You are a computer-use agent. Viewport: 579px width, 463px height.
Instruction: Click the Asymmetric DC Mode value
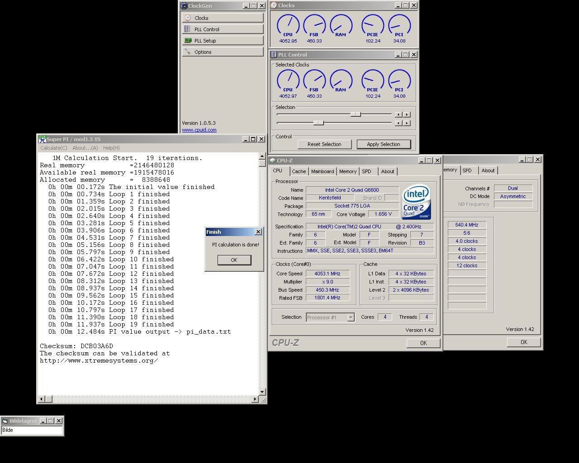[513, 196]
